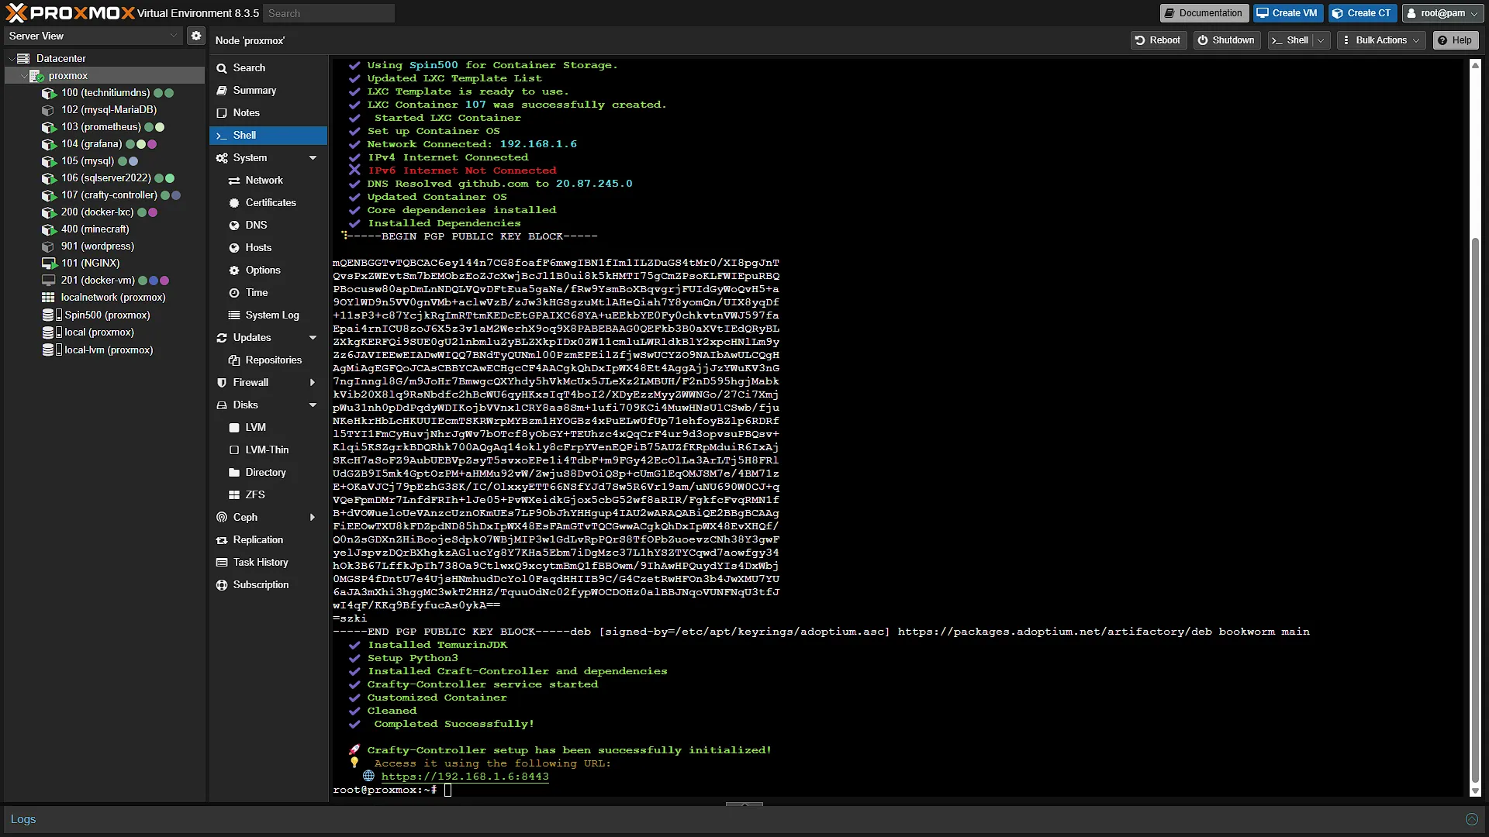Select LVM-Thin under Disks
Screen dimensions: 1489x837
[268, 450]
